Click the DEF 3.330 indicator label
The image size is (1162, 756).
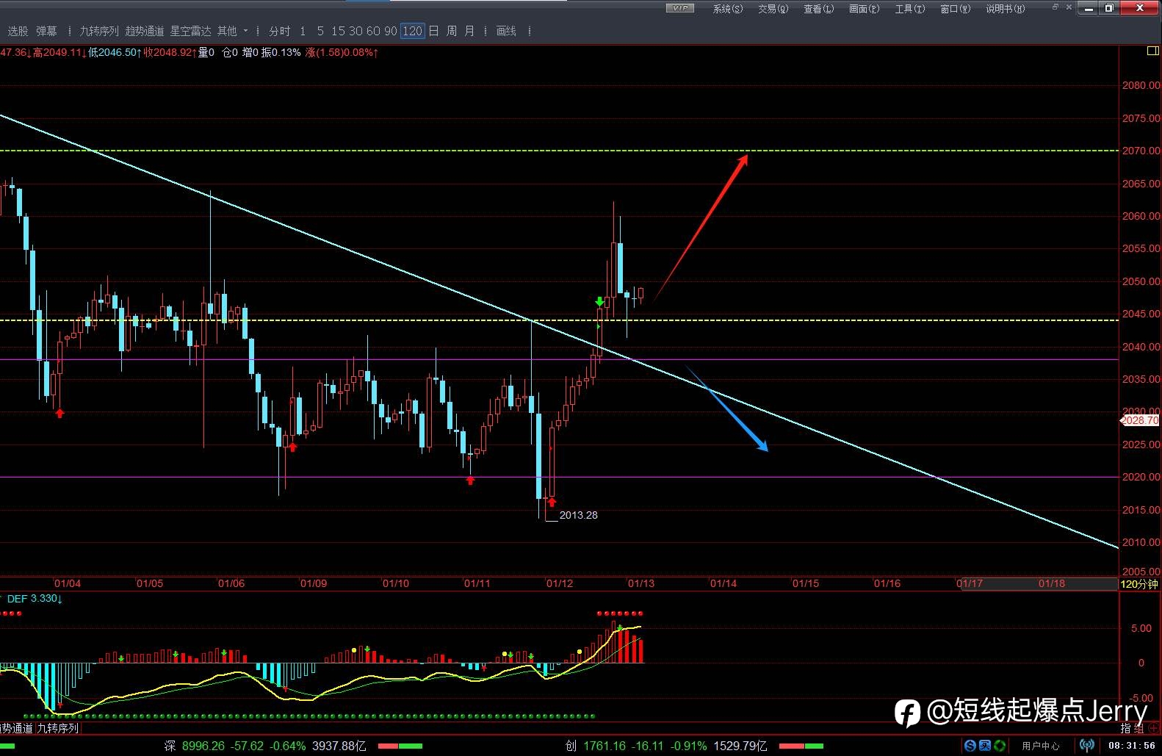pyautogui.click(x=34, y=599)
